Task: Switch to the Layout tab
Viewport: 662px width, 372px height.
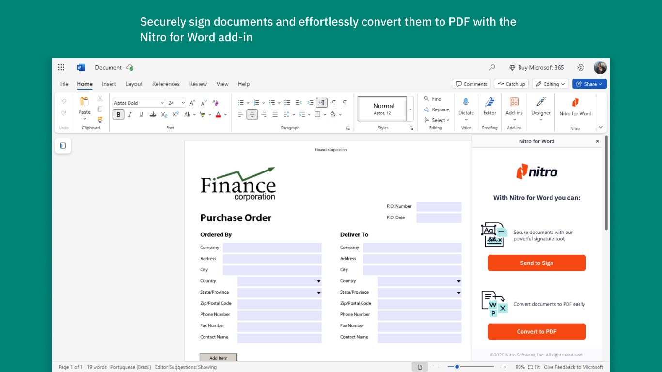Action: pos(134,84)
